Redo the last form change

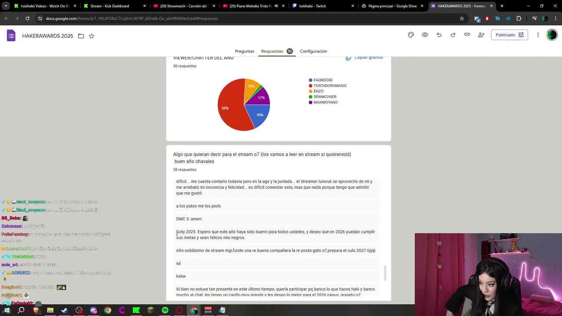453,35
